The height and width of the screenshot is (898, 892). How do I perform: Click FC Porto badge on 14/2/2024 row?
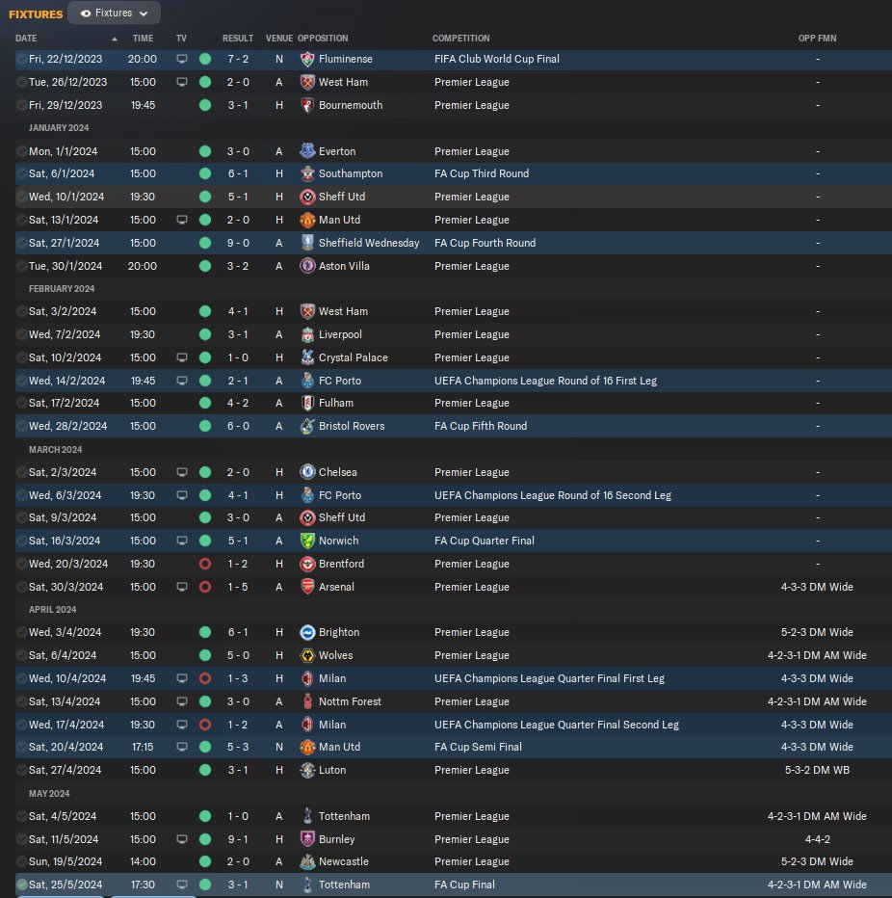(307, 381)
